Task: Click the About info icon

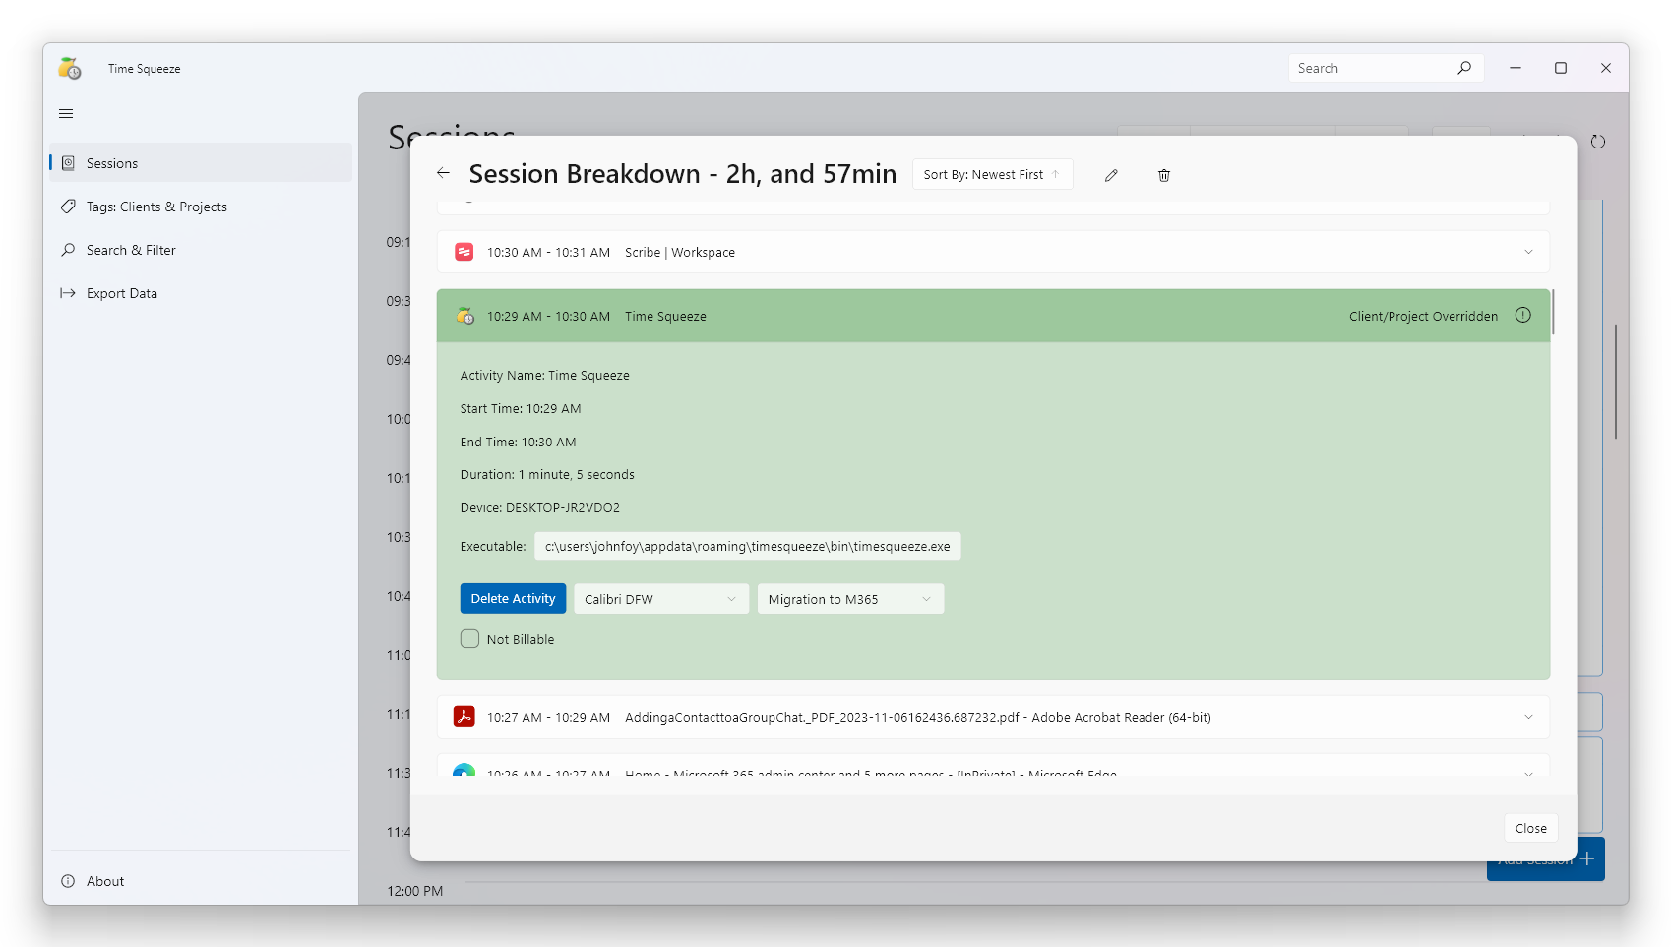Action: [x=68, y=881]
